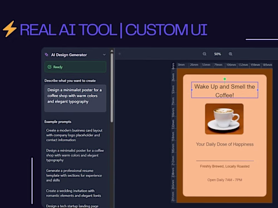This screenshot has width=278, height=208.
Task: Click the green rotation handle above headline
Action: tap(225, 79)
